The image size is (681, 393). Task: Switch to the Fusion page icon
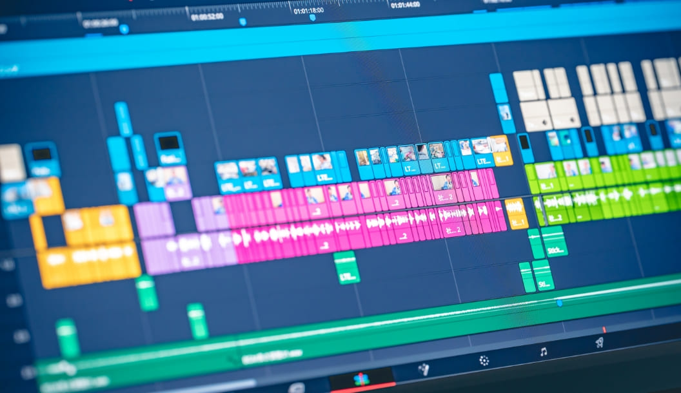[424, 369]
